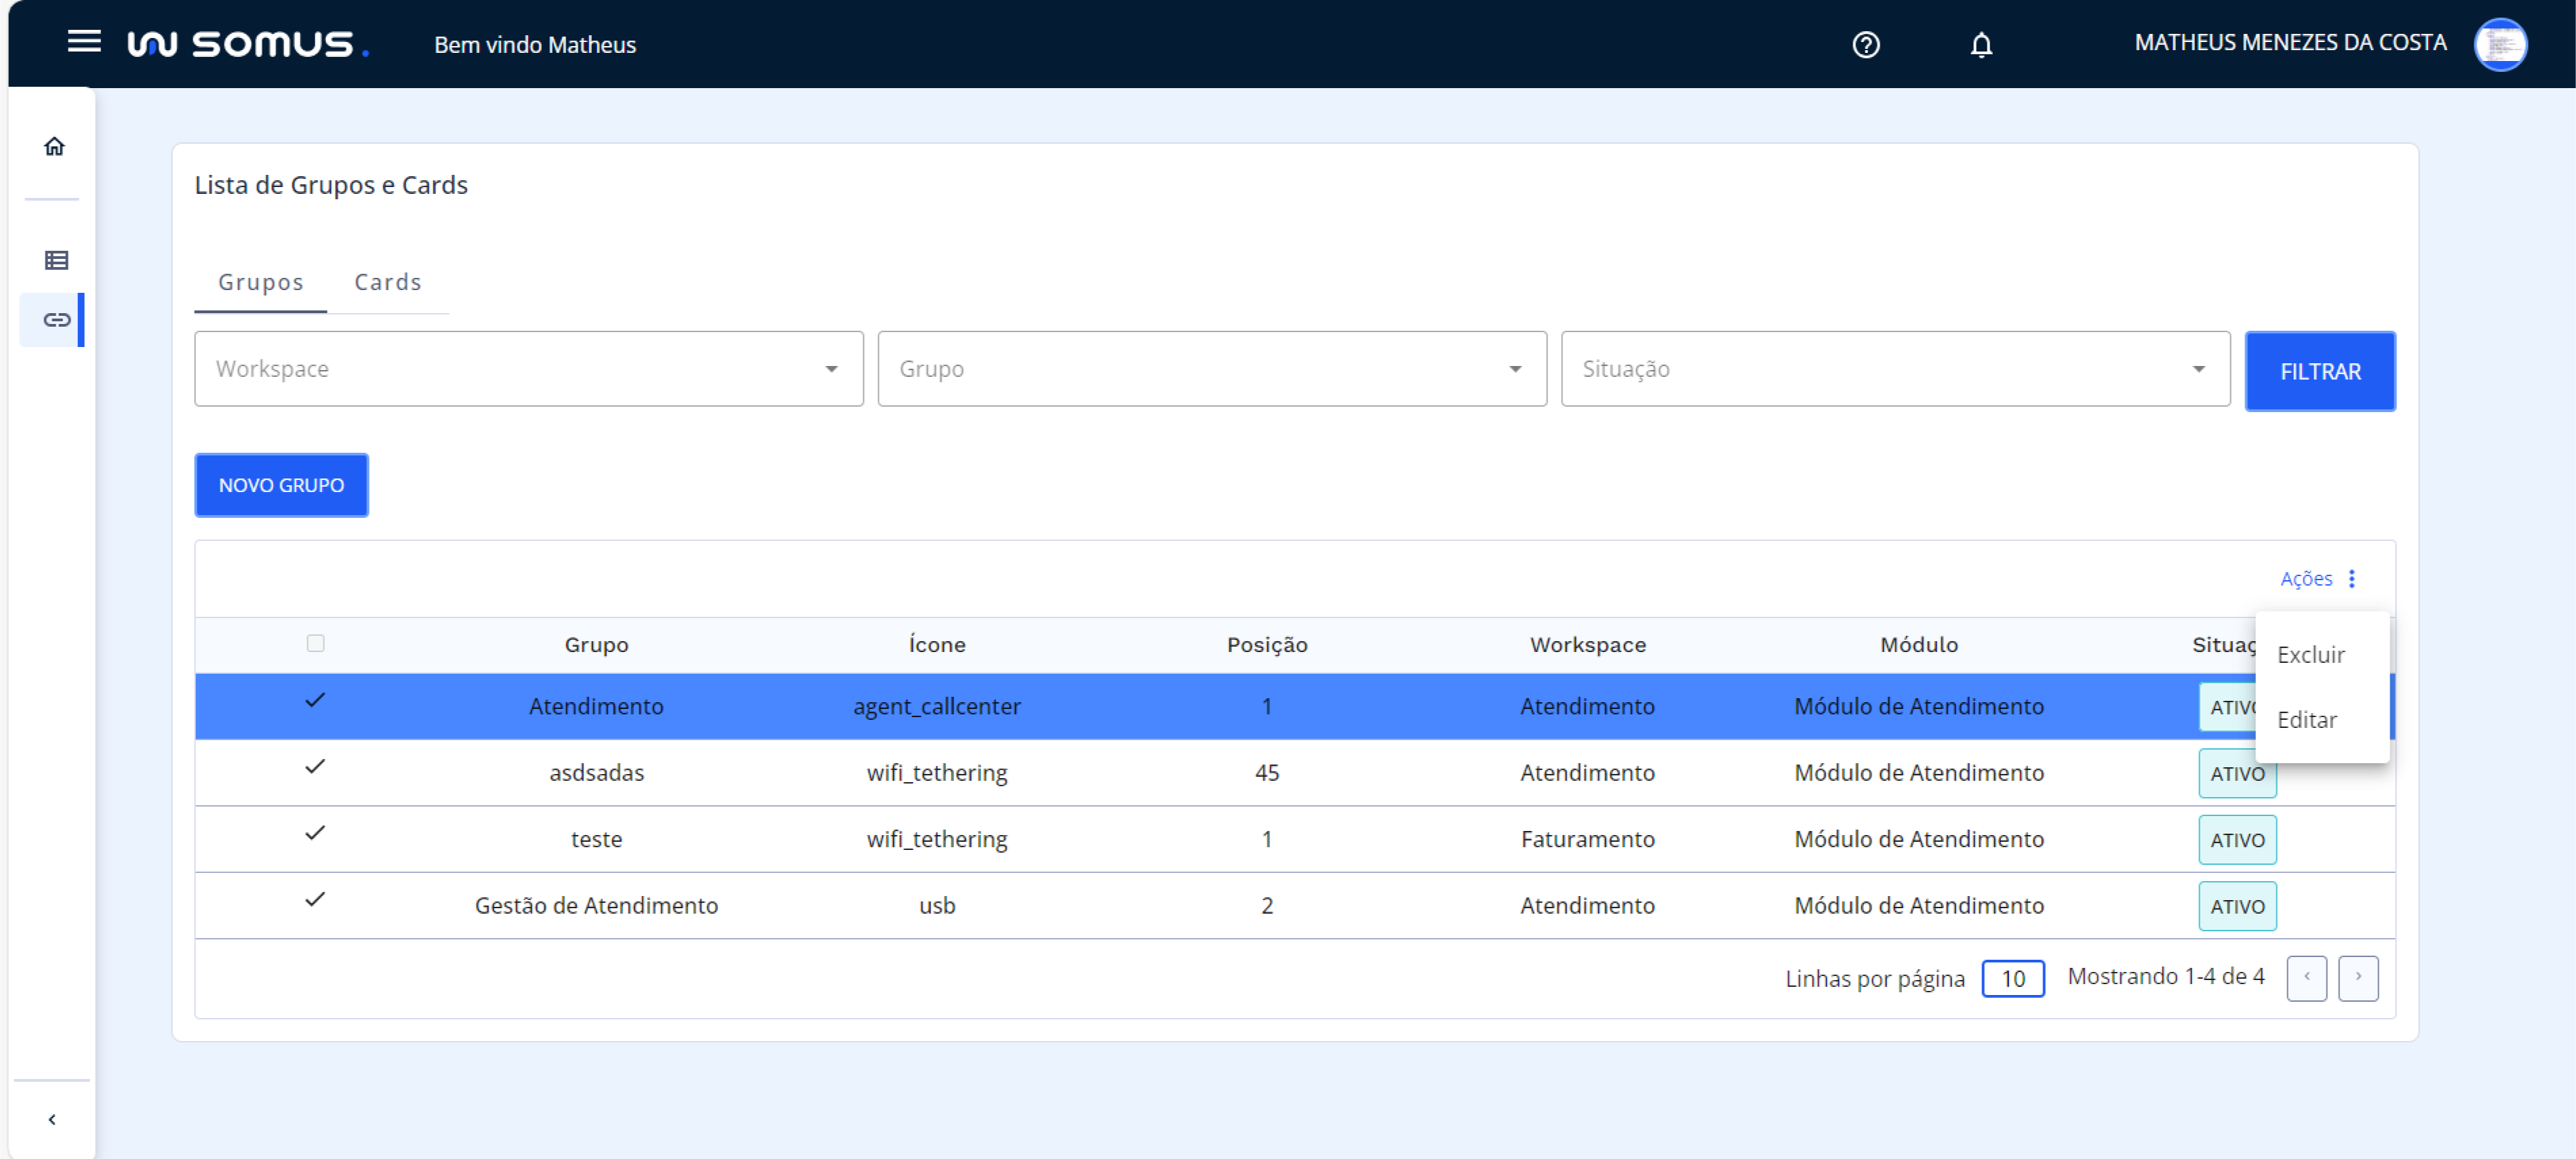Collapse the sidebar with chevron arrow

(x=52, y=1120)
